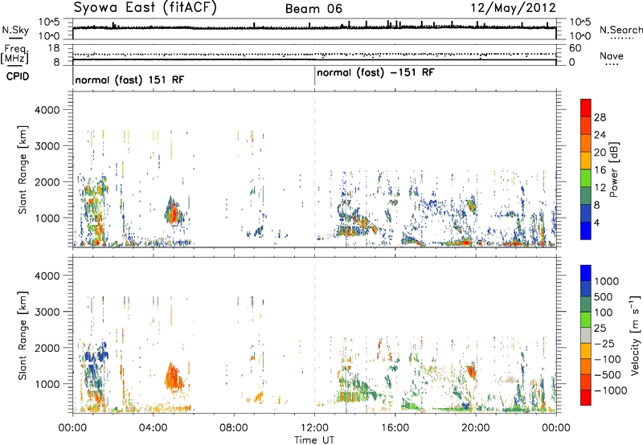
Task: Select 'normal (fast) -151 RF' CPID text
Action: [375, 73]
